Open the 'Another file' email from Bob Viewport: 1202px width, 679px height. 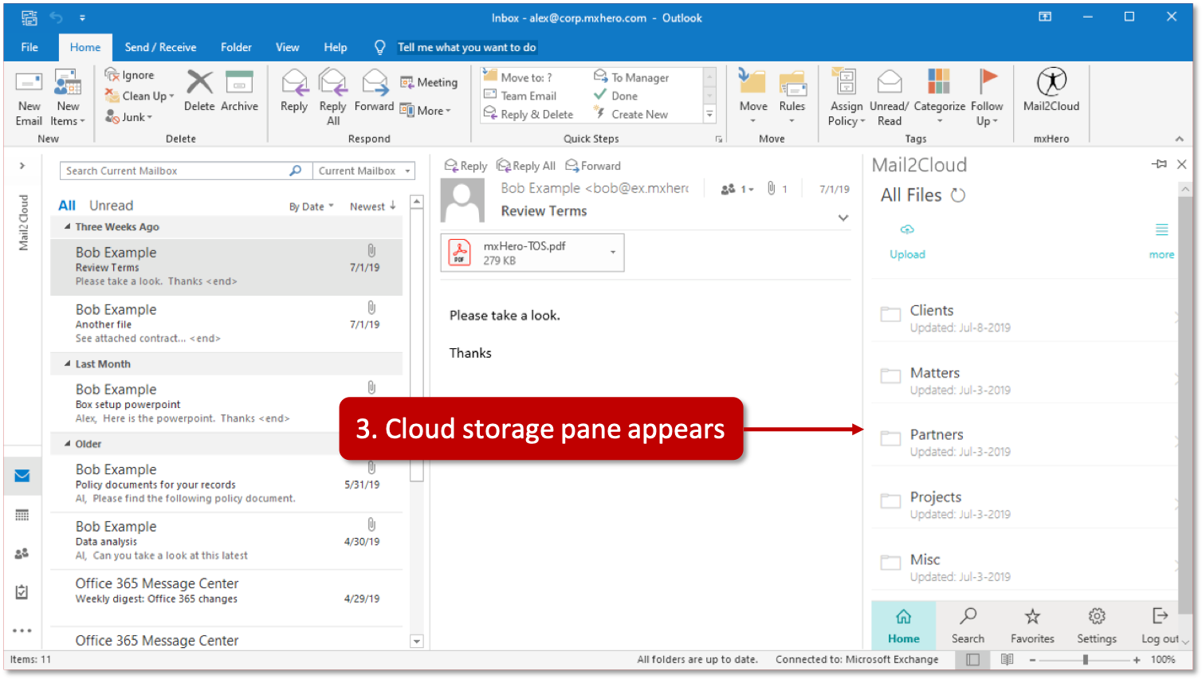point(226,324)
